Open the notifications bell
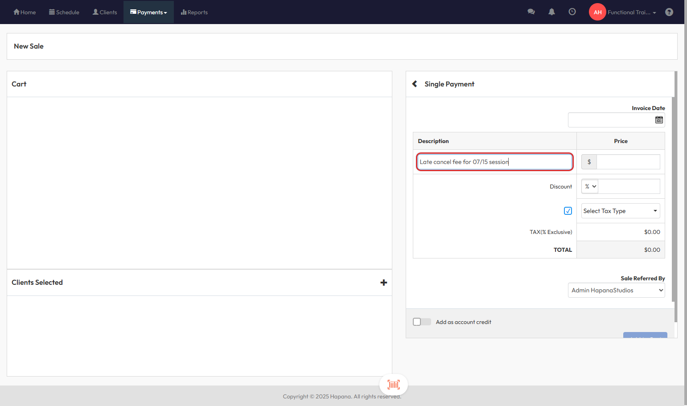The width and height of the screenshot is (687, 406). coord(551,12)
